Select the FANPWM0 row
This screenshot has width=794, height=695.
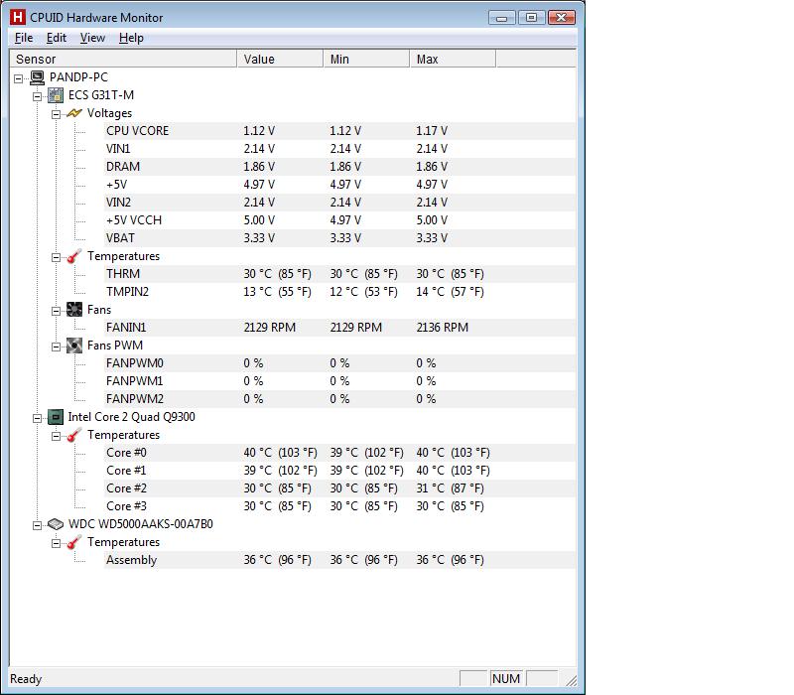point(339,363)
